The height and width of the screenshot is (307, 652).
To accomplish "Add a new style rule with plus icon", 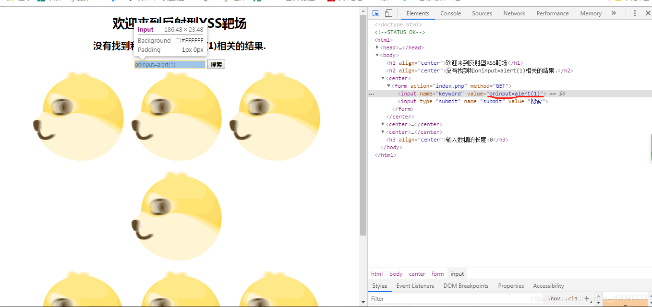I will [x=586, y=298].
